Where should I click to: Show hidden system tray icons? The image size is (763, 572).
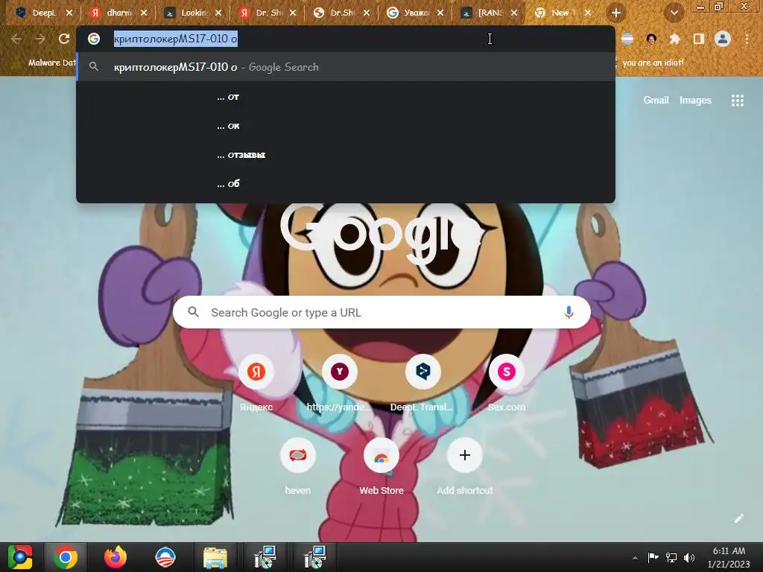(635, 558)
